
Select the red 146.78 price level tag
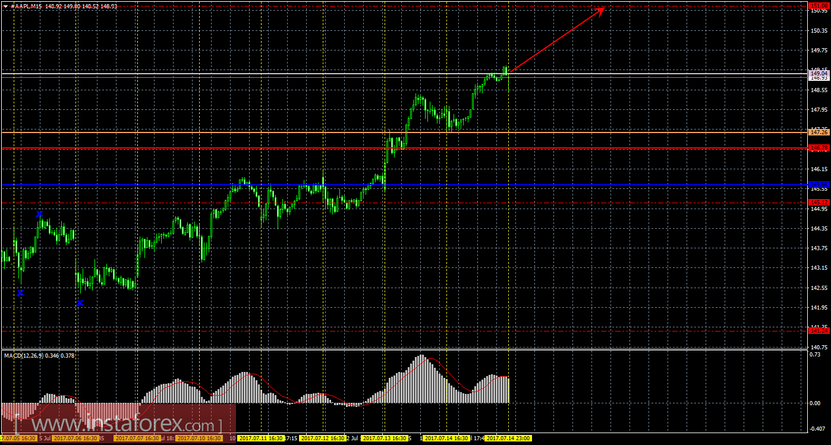point(819,148)
